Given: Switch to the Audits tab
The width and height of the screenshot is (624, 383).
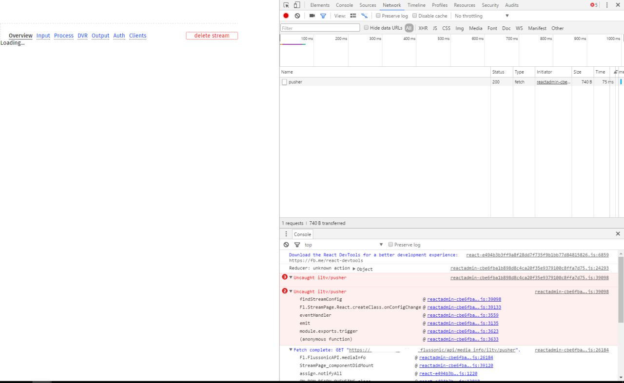Looking at the screenshot, I should coord(512,5).
